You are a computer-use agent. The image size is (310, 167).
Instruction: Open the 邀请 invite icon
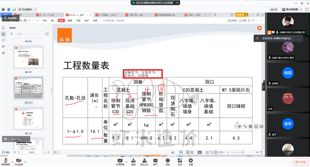pyautogui.click(x=134, y=162)
